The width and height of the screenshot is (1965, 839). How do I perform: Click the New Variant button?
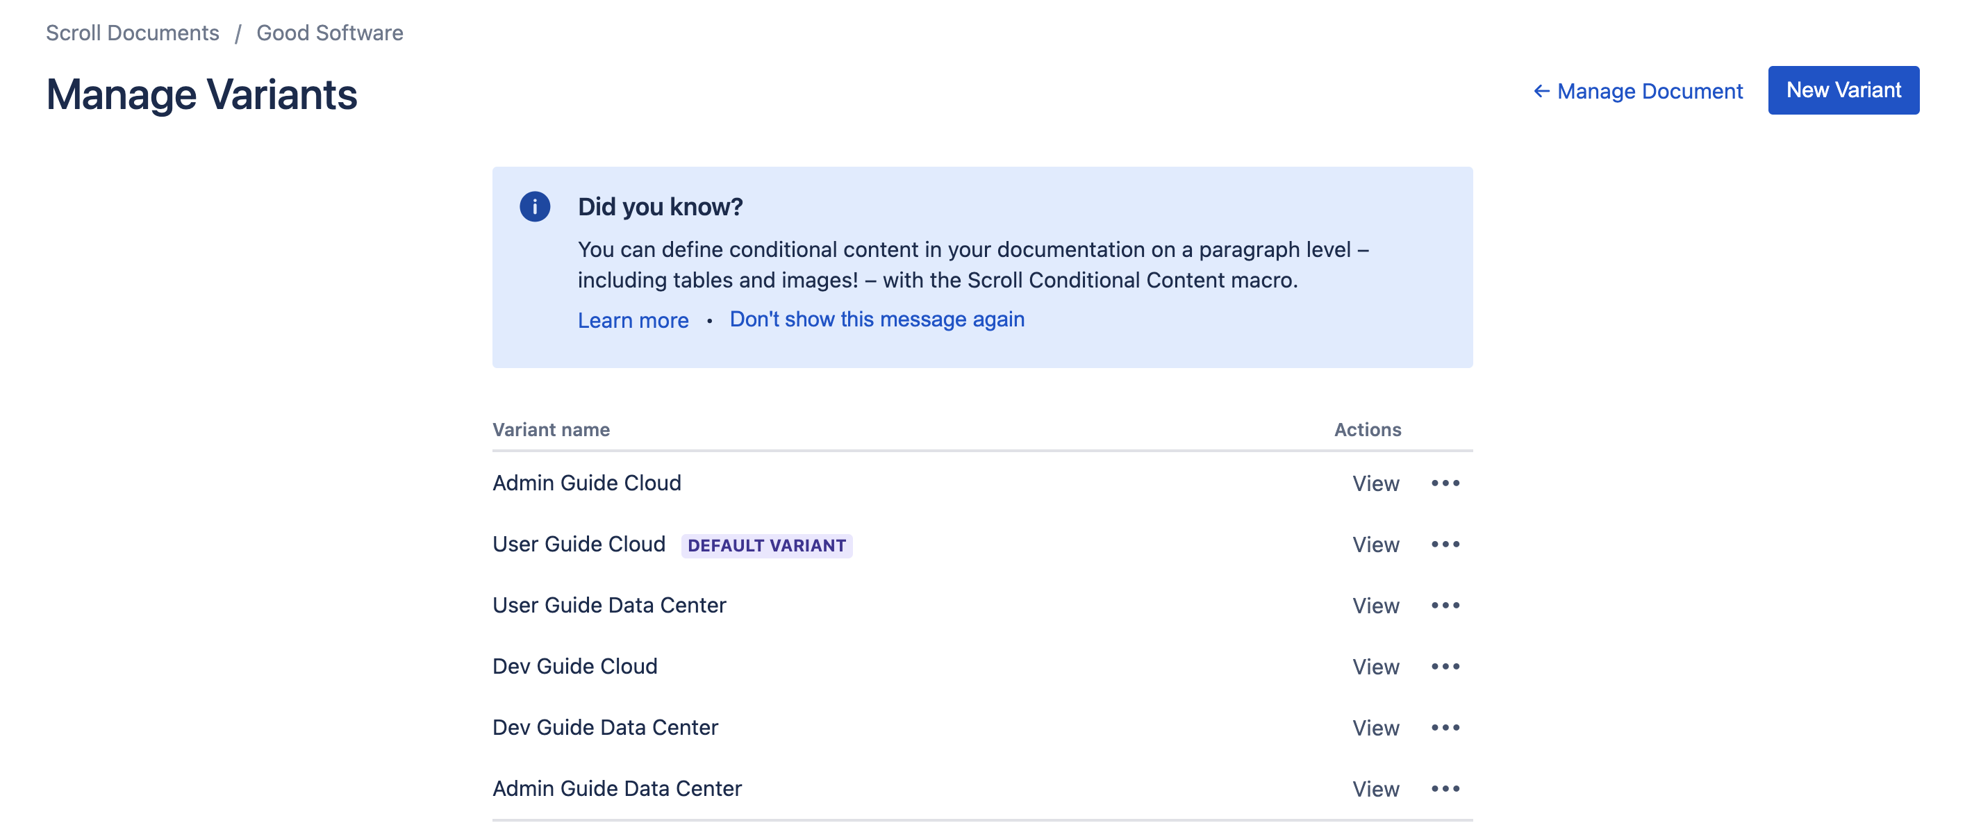[x=1843, y=90]
